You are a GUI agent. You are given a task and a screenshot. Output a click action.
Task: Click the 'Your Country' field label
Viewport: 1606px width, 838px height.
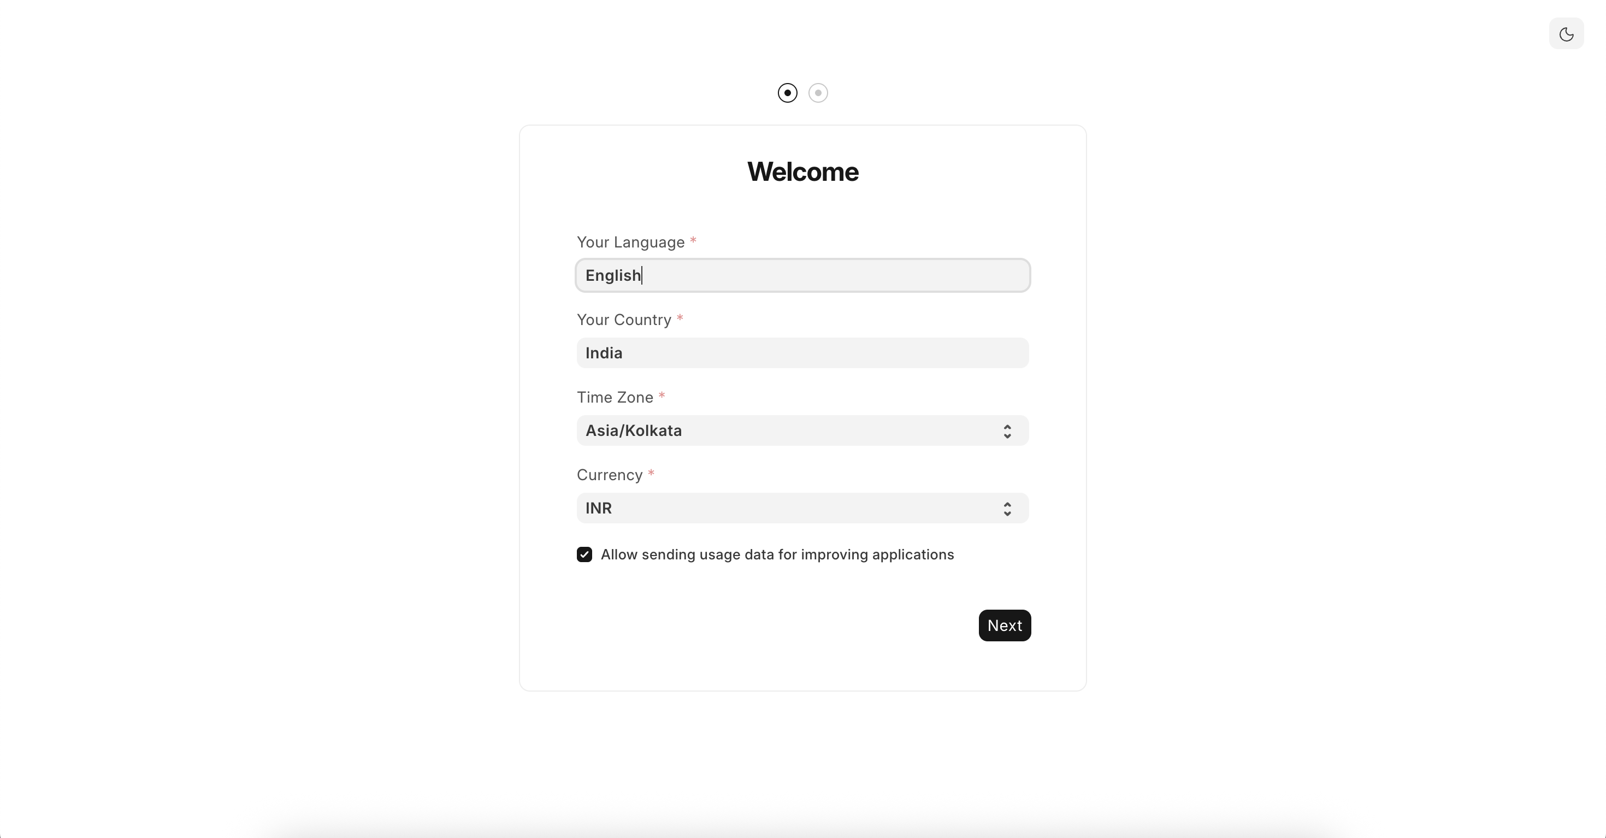[623, 320]
